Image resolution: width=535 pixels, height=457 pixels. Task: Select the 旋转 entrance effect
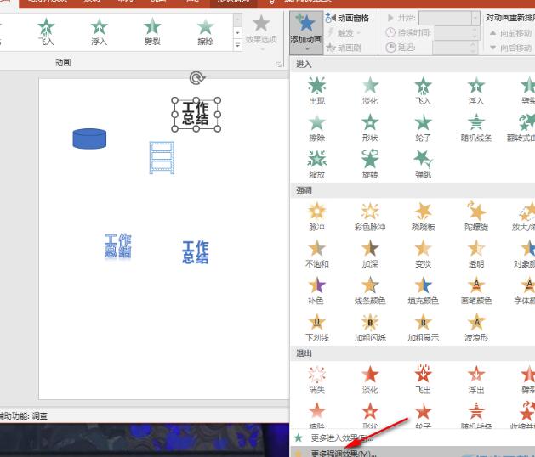pos(370,165)
